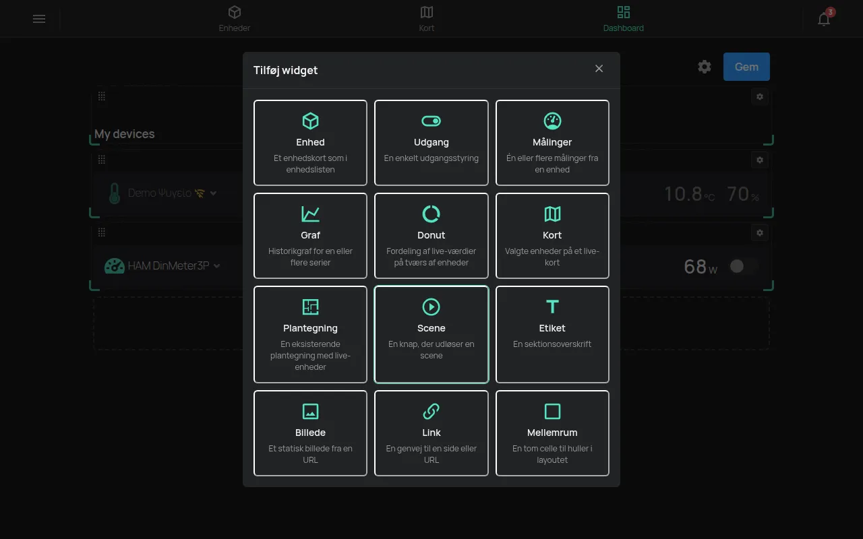863x539 pixels.
Task: Click the drag handle of HAM DinMeter3P widget
Action: click(102, 232)
